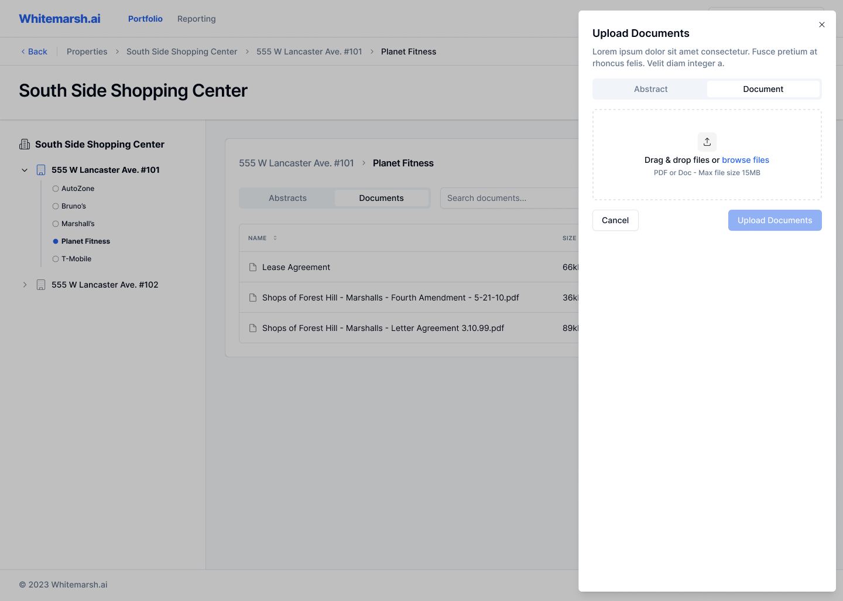The image size is (843, 601).
Task: Select the AutoZone tenant radio
Action: click(56, 189)
